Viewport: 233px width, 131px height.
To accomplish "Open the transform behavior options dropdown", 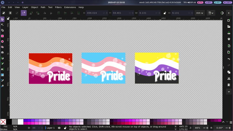I will [211, 13].
